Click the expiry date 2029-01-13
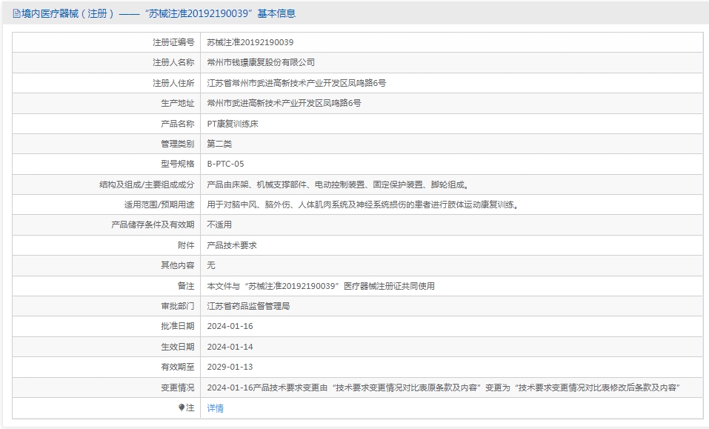The width and height of the screenshot is (709, 429). (x=230, y=367)
